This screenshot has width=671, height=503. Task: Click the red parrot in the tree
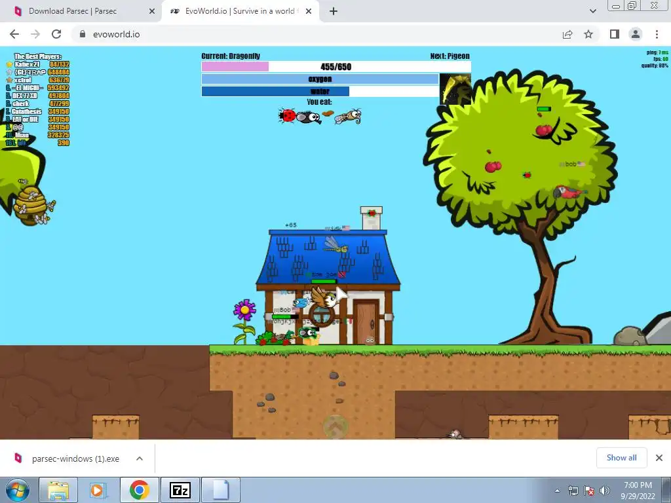[x=568, y=193]
